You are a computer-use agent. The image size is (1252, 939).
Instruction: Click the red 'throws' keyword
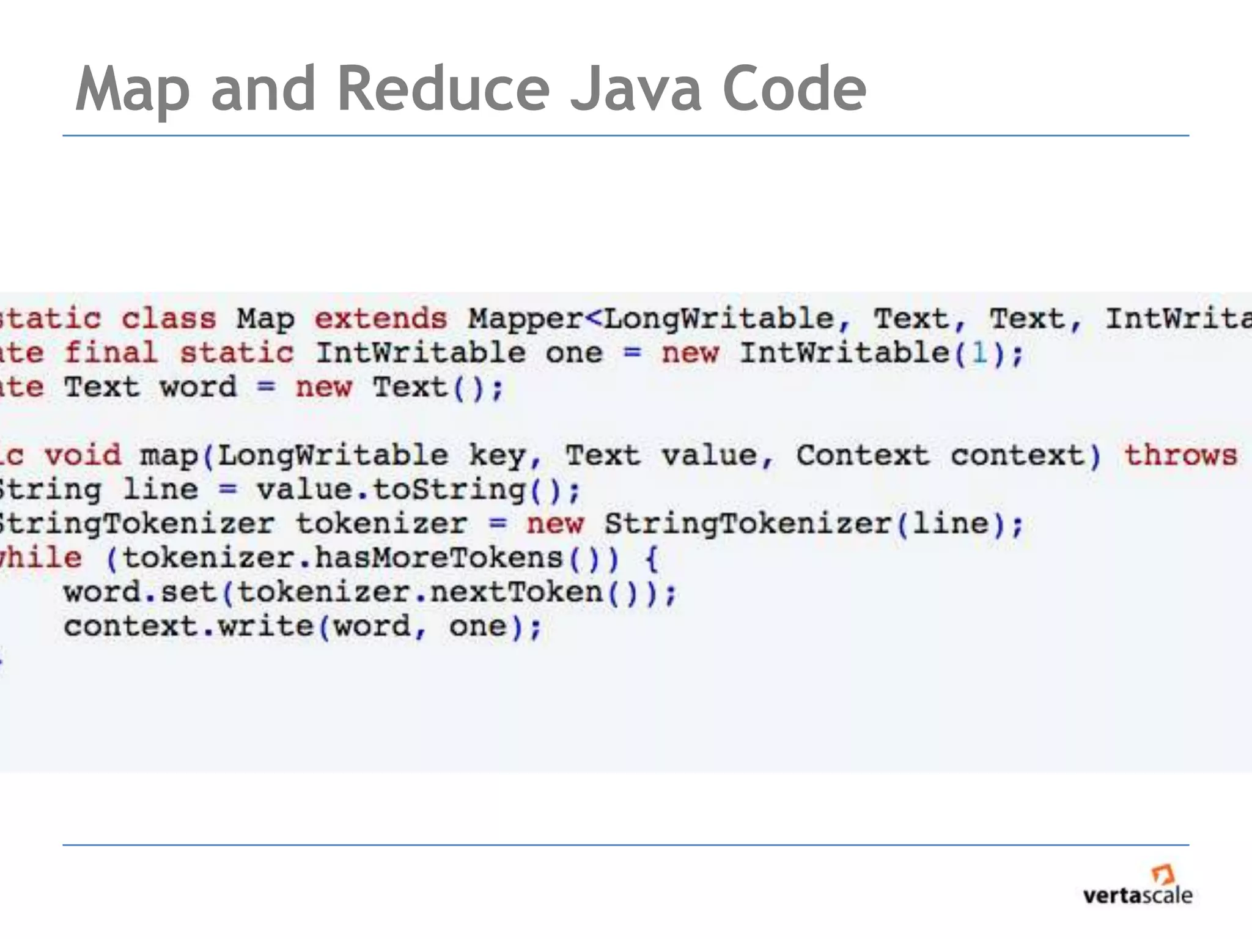tap(1181, 455)
